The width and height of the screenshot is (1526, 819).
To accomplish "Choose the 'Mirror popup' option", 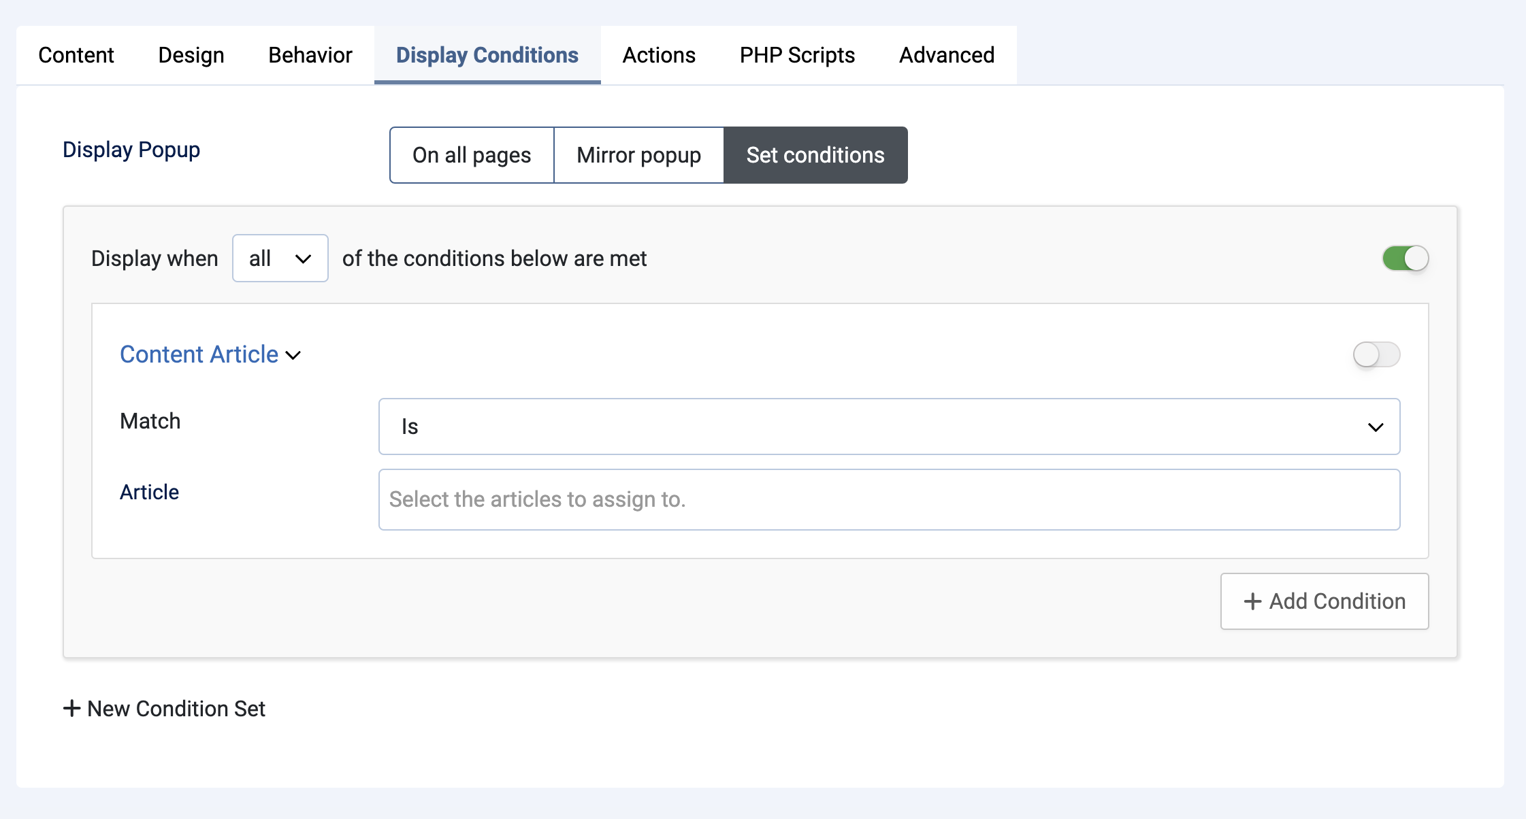I will pyautogui.click(x=638, y=155).
